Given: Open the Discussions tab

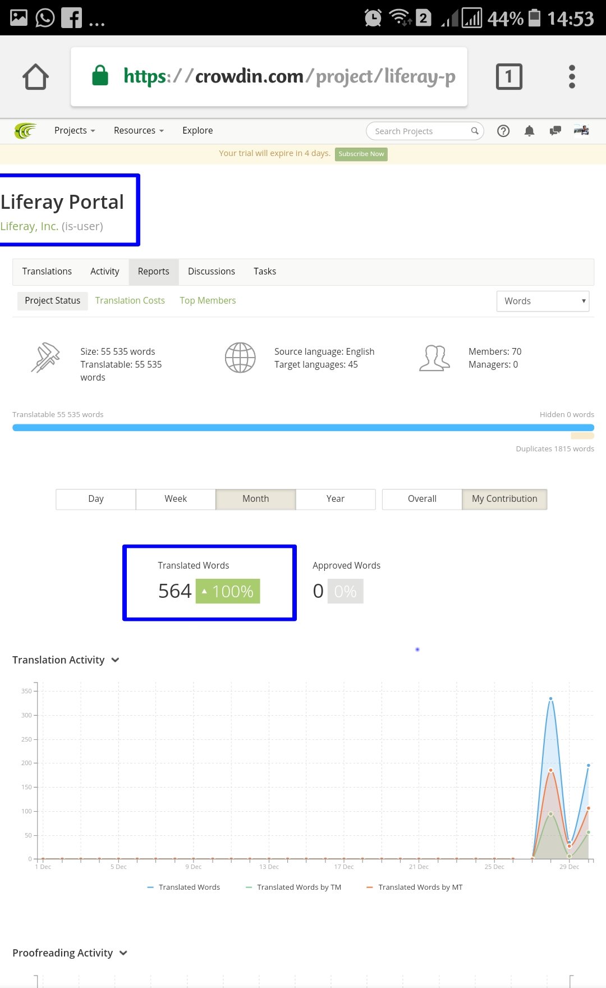Looking at the screenshot, I should [212, 271].
